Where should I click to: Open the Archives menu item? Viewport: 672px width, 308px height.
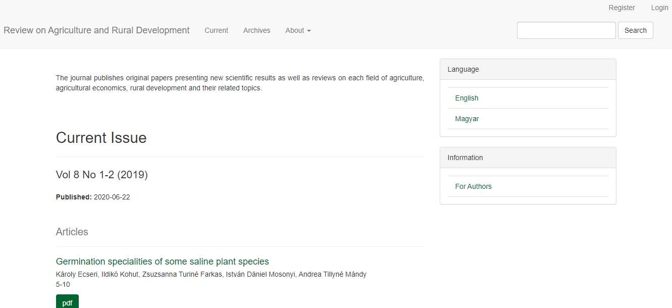pyautogui.click(x=256, y=30)
